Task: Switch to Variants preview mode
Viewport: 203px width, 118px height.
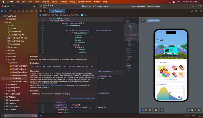Action: coord(150,110)
